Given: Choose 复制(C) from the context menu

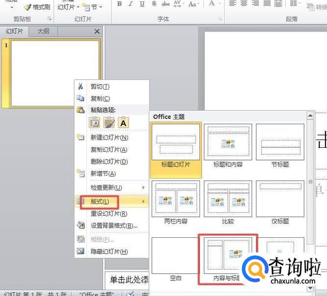Looking at the screenshot, I should click(x=112, y=98).
